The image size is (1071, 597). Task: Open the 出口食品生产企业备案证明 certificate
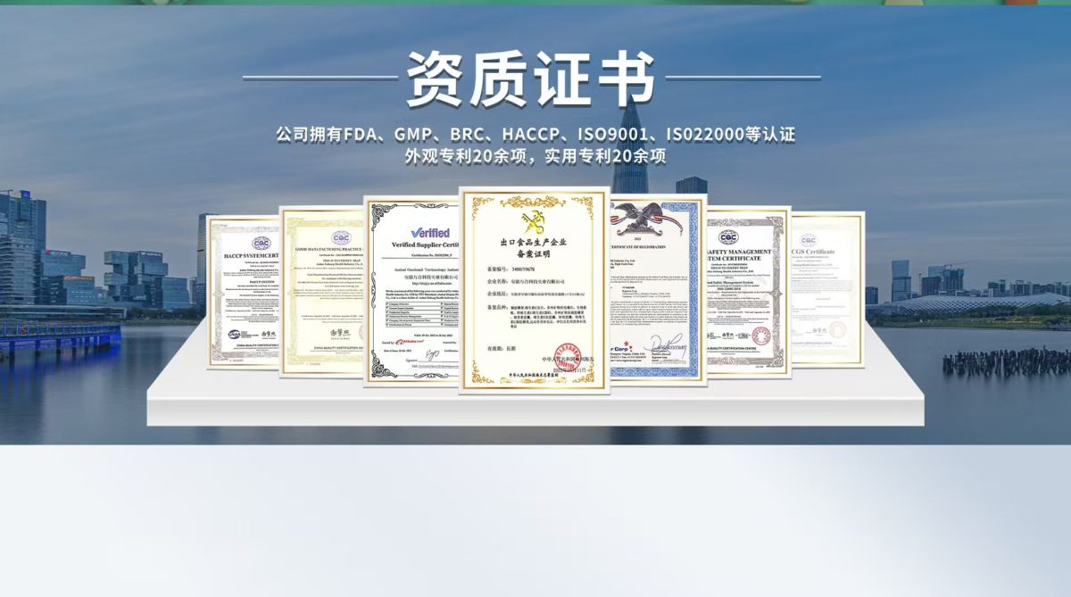click(x=534, y=290)
